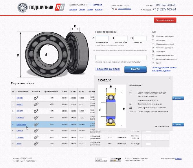This screenshot has height=168, width=193.
Task: Uncheck the Другой type checkbox
Action: pos(153,63)
